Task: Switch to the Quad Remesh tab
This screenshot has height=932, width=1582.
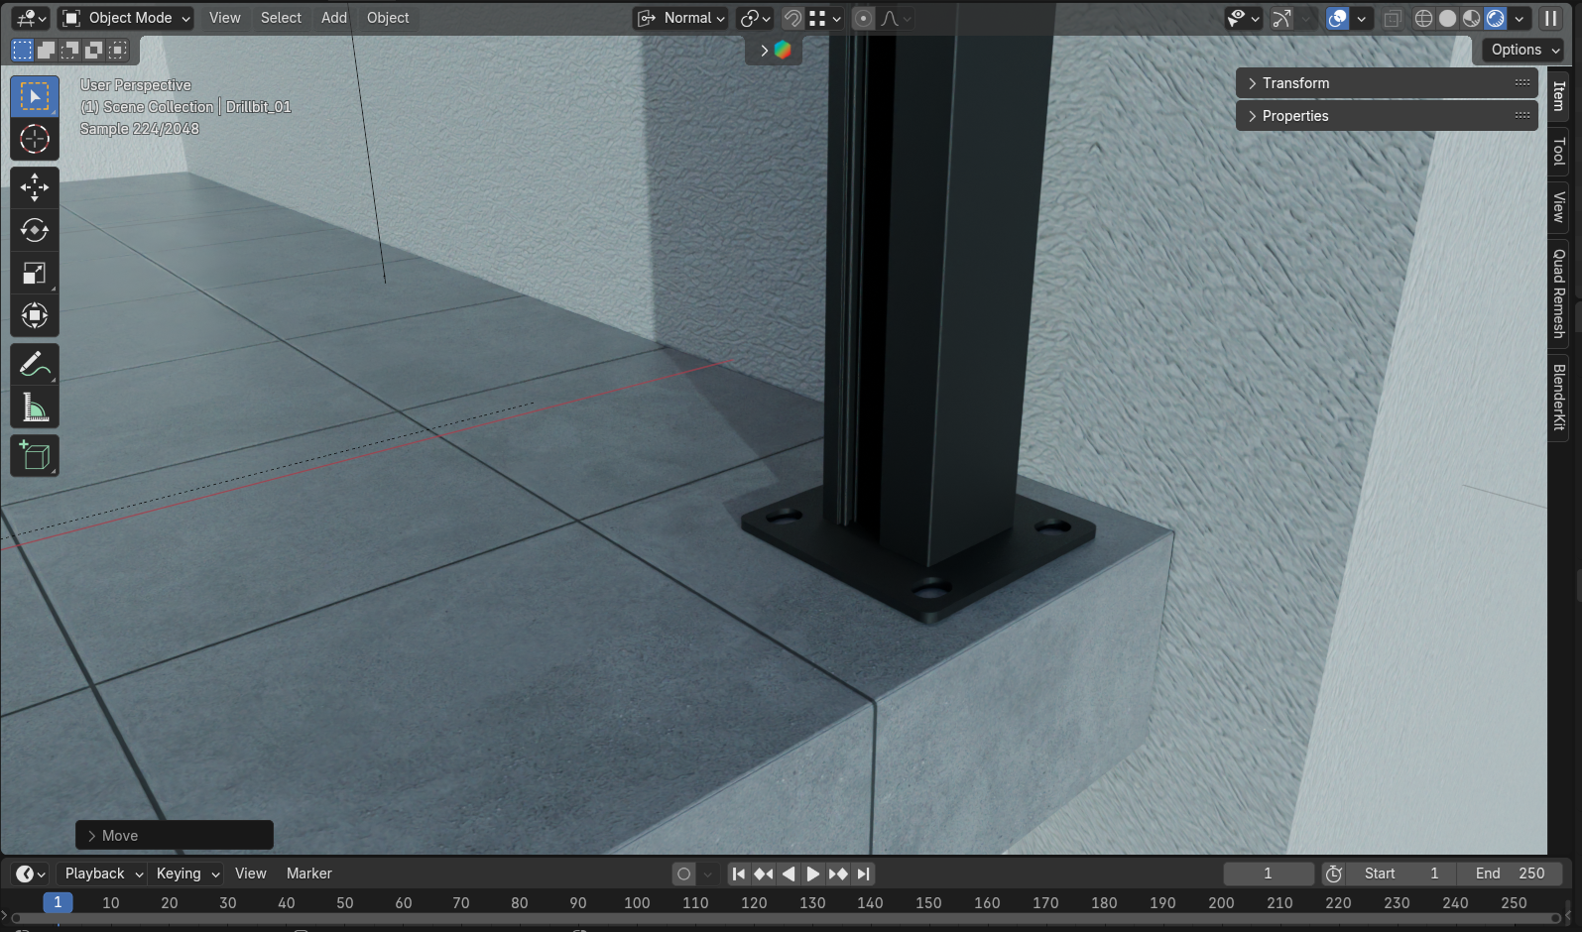Action: (1559, 293)
